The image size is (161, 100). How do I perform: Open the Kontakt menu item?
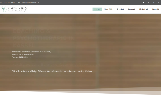[x=156, y=9]
